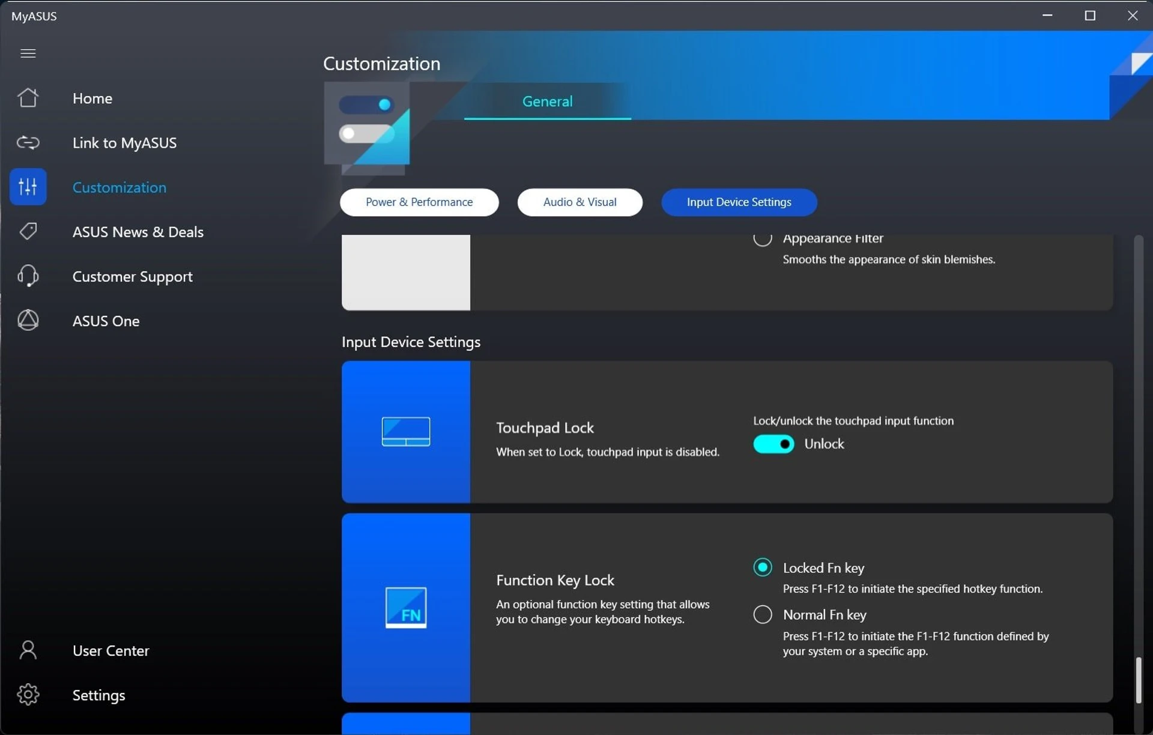Click the Settings gear icon
This screenshot has height=735, width=1153.
click(x=28, y=695)
